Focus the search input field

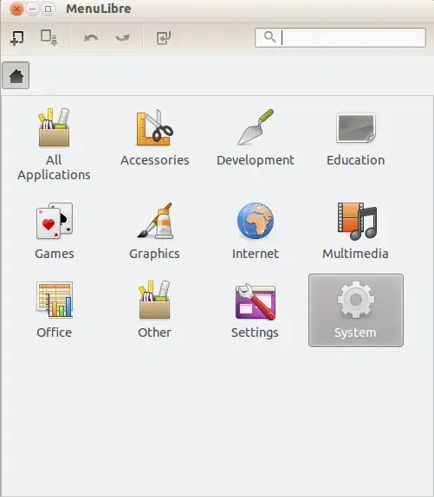(340, 38)
